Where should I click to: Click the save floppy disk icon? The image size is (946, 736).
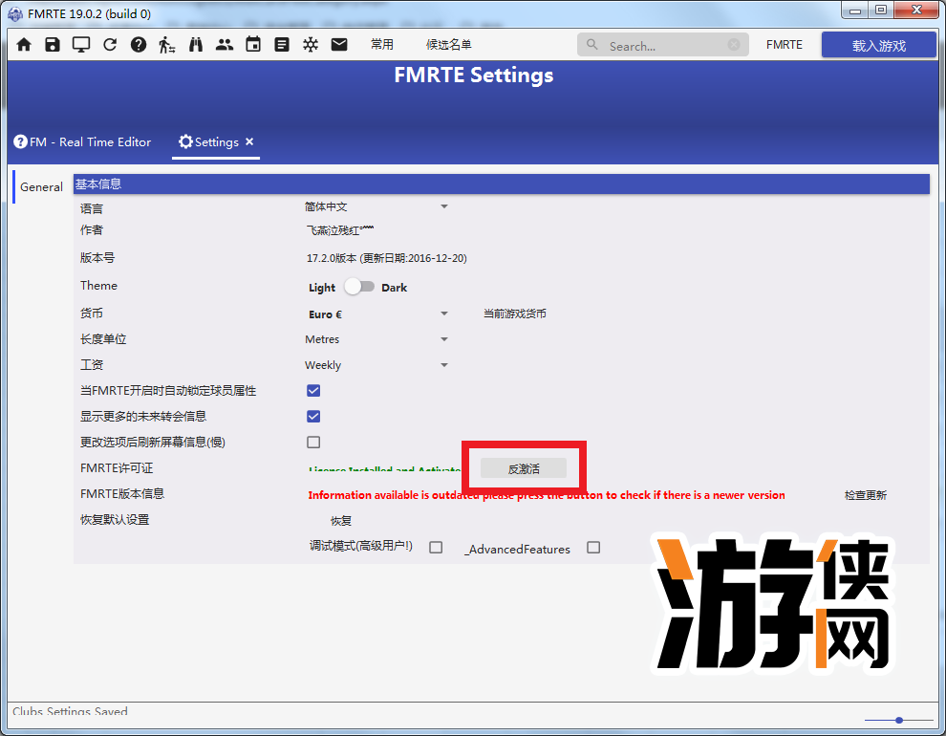click(x=53, y=45)
